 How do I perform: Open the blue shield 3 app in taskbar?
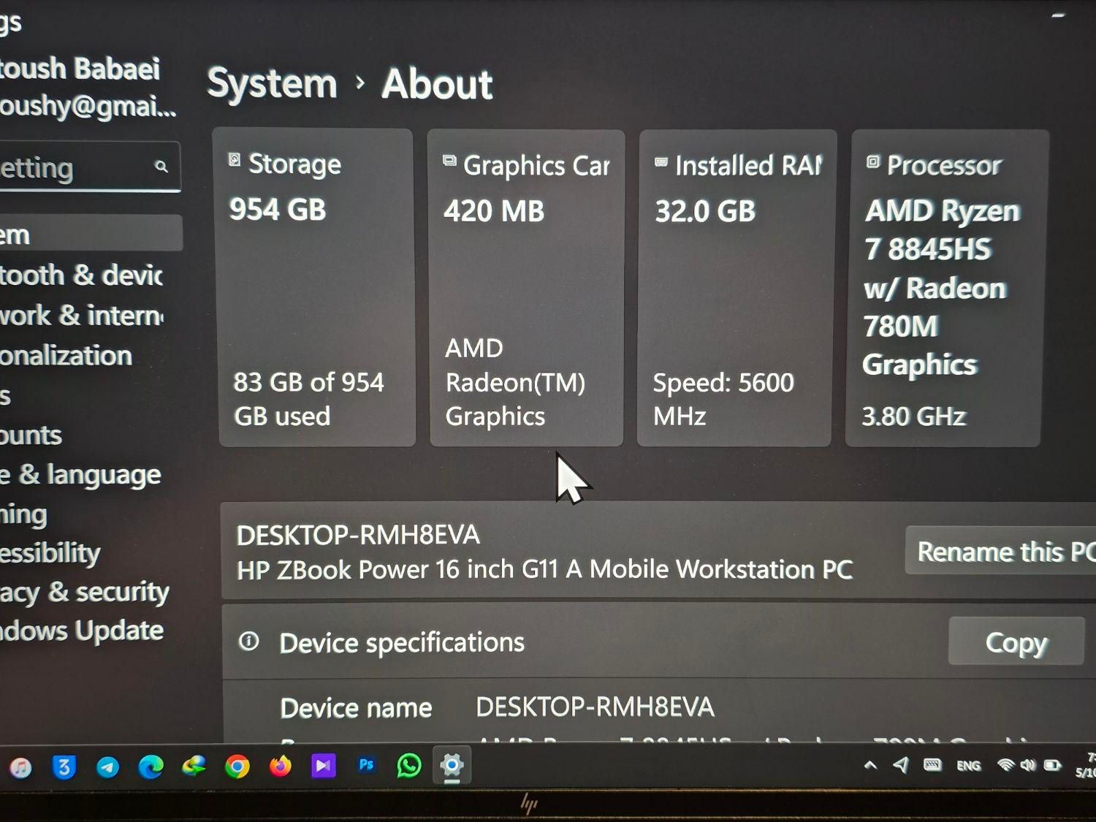point(64,767)
